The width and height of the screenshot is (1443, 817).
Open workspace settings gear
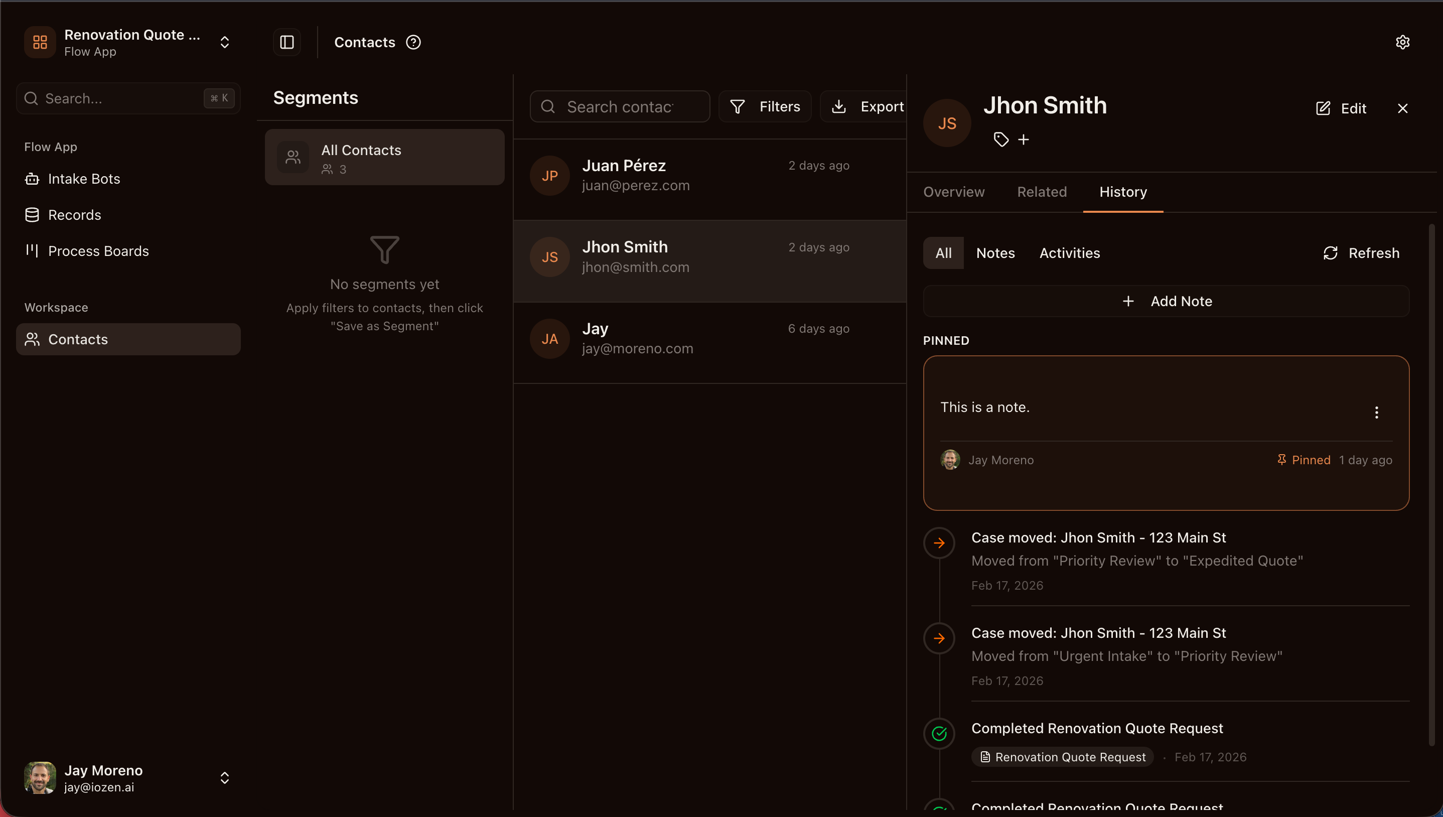click(1403, 42)
